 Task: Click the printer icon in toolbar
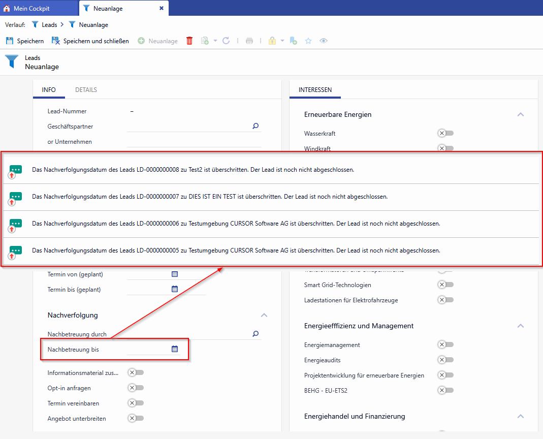coord(249,41)
